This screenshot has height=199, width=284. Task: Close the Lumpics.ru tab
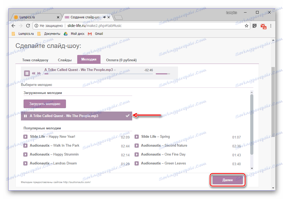[58, 17]
